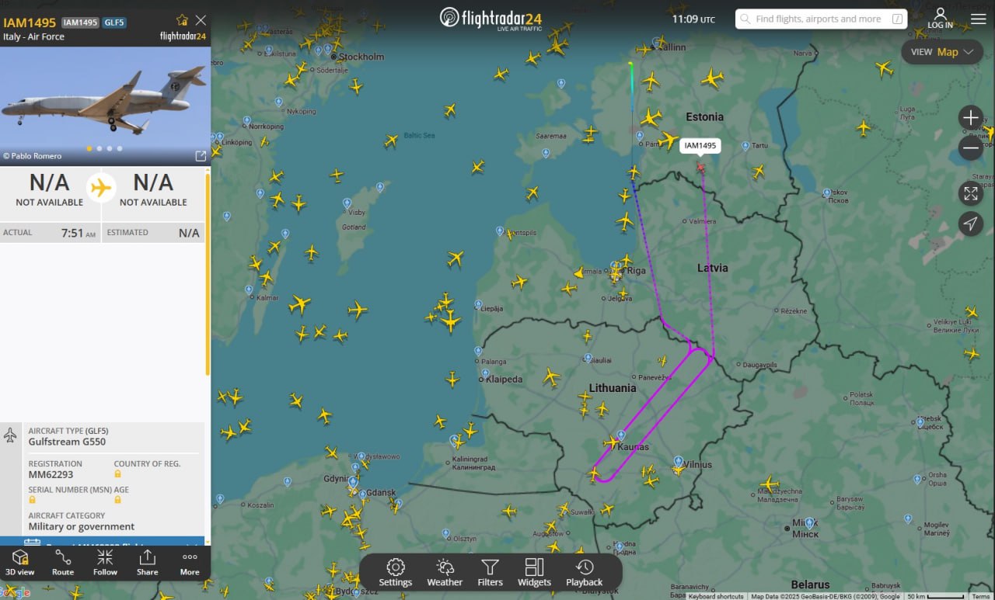The image size is (995, 600).
Task: Add IAM1495 to favorites star icon
Action: click(182, 20)
